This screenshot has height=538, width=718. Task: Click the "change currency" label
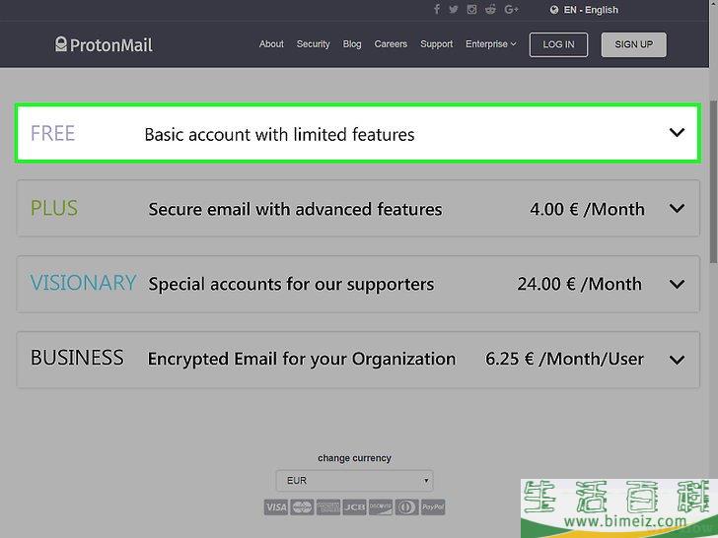(x=354, y=458)
